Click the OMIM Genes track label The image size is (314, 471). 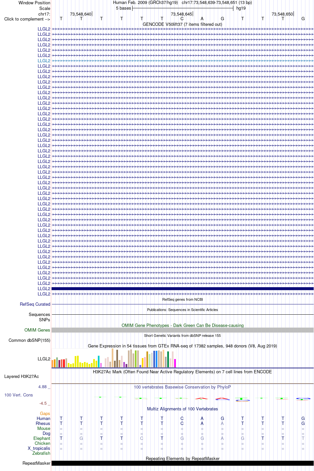pyautogui.click(x=37, y=330)
